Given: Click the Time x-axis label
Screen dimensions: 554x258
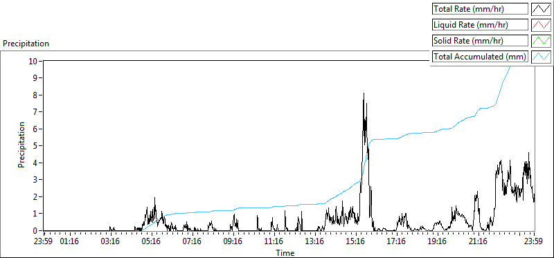Looking at the screenshot, I should [x=285, y=252].
